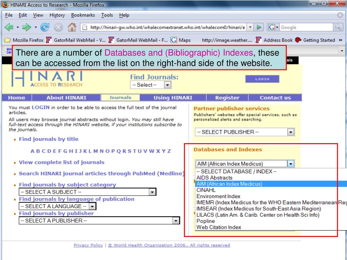Open the Forward button history dropdown arrow
This screenshot has height=260, width=347.
pos(35,27)
